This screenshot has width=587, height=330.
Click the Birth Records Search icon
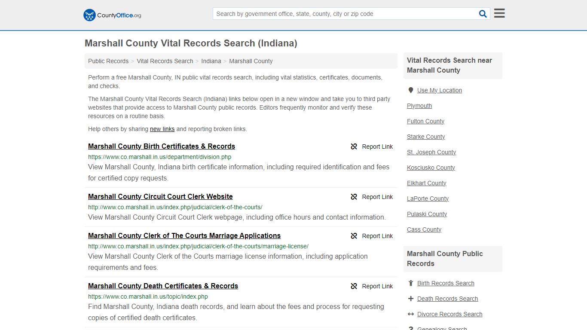click(411, 283)
